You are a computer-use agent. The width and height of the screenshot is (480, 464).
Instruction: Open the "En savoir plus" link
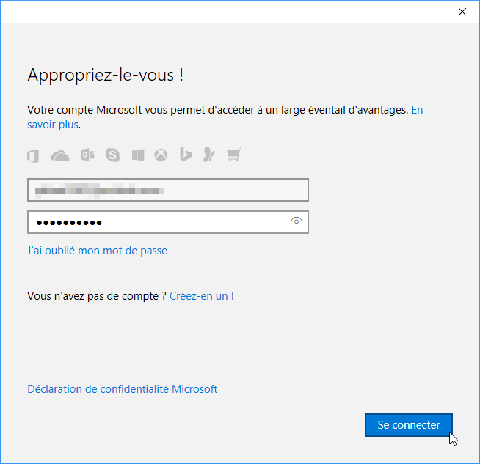point(417,110)
